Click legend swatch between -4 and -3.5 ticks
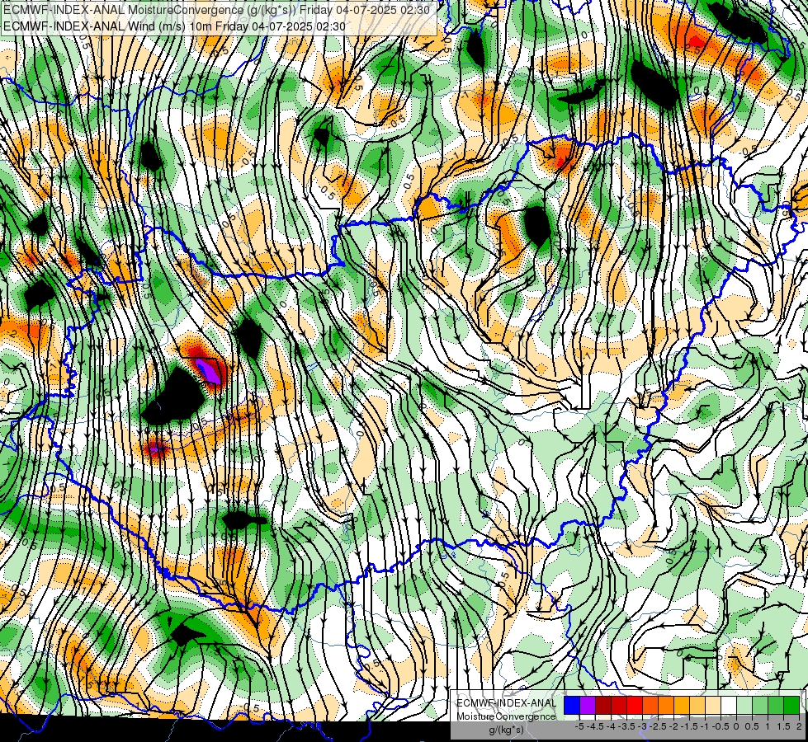The width and height of the screenshot is (808, 742). point(619,706)
